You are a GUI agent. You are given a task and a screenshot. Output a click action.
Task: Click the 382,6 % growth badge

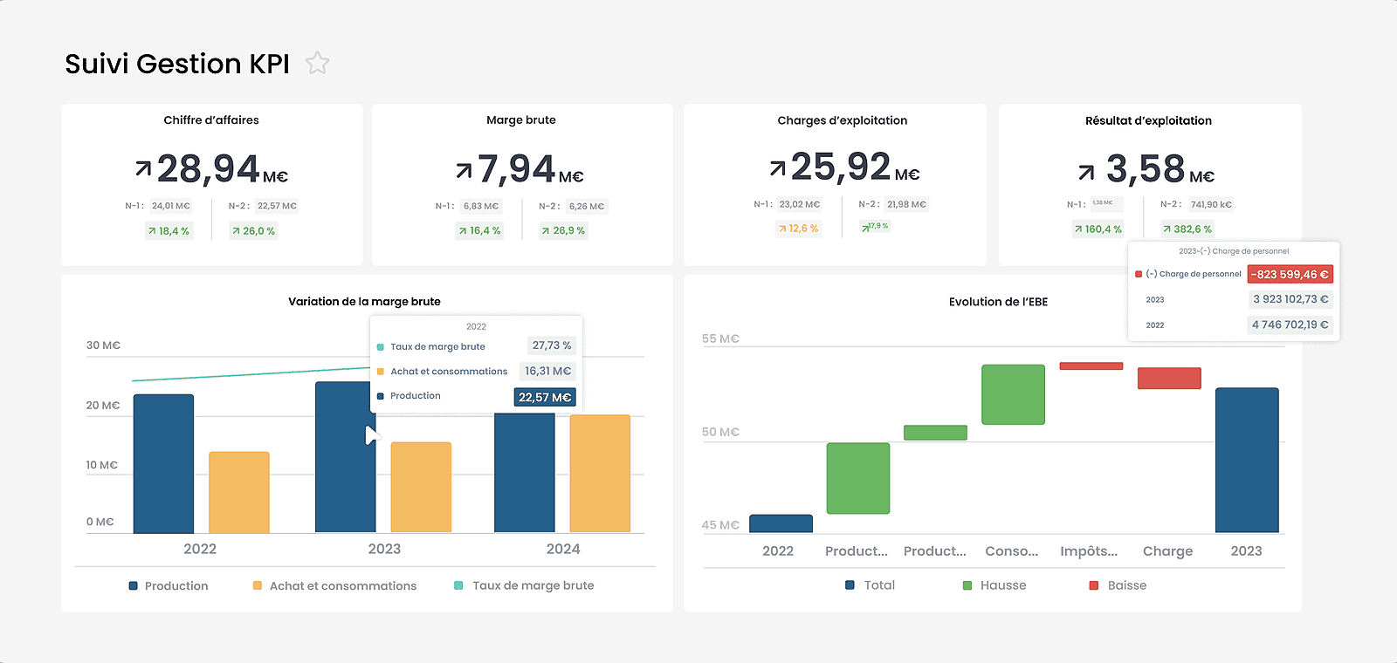[1187, 229]
